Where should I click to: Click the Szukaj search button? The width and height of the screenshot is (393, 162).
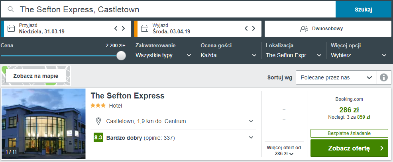pyautogui.click(x=364, y=10)
